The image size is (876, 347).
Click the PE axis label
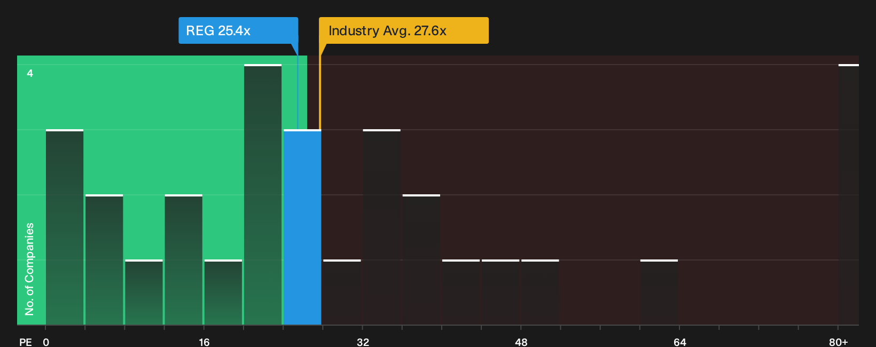(x=26, y=342)
